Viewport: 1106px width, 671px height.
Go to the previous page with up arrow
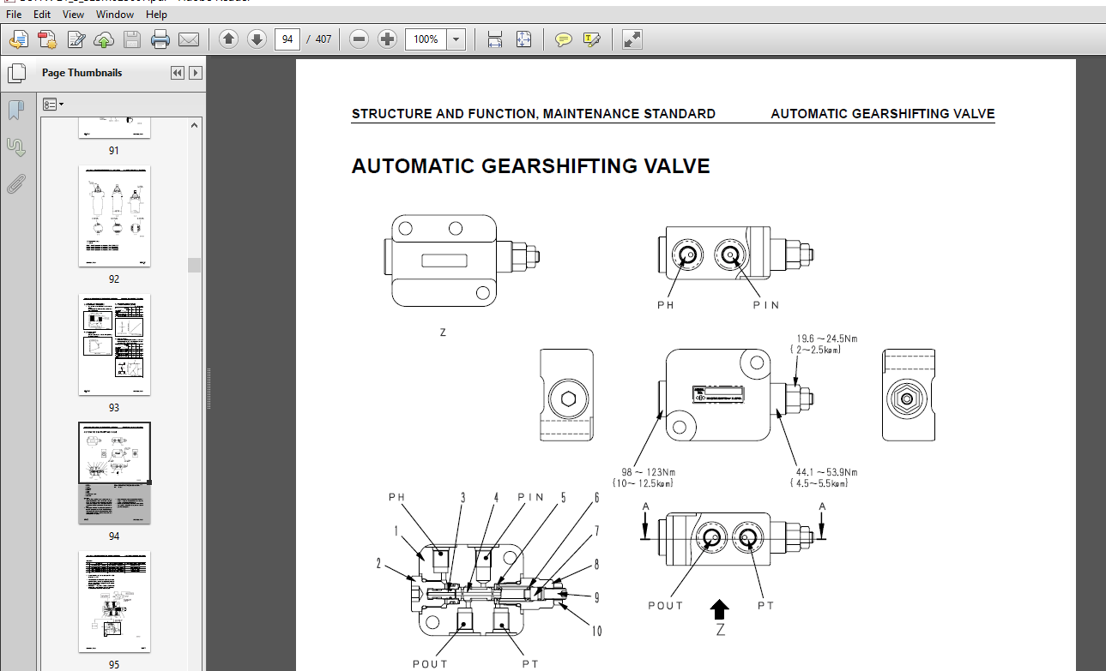228,39
